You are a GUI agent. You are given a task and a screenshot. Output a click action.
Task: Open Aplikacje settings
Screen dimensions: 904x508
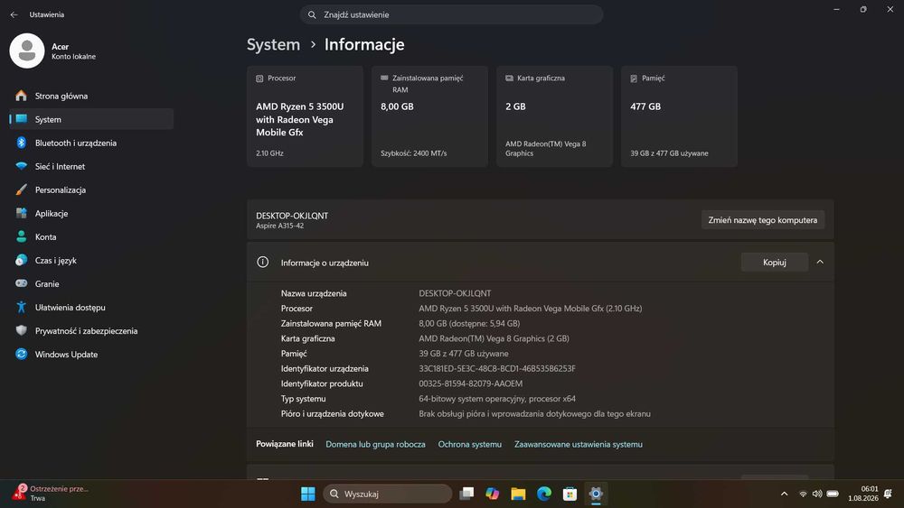pos(91,214)
